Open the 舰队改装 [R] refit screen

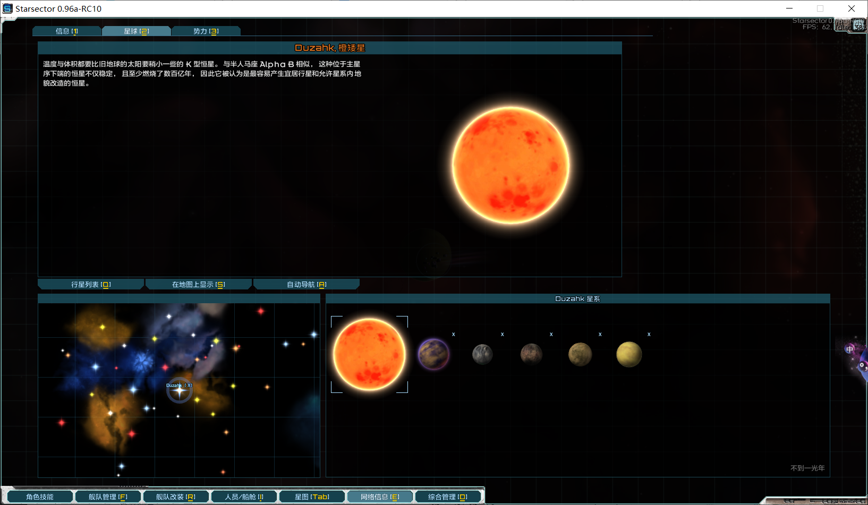pos(176,497)
